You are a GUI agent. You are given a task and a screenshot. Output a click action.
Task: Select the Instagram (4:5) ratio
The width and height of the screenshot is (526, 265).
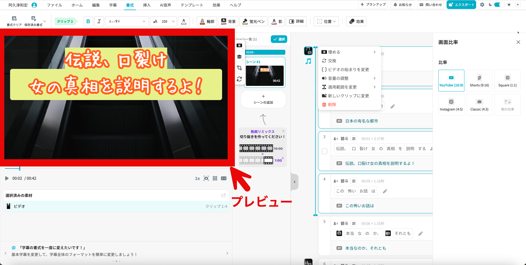pos(451,105)
